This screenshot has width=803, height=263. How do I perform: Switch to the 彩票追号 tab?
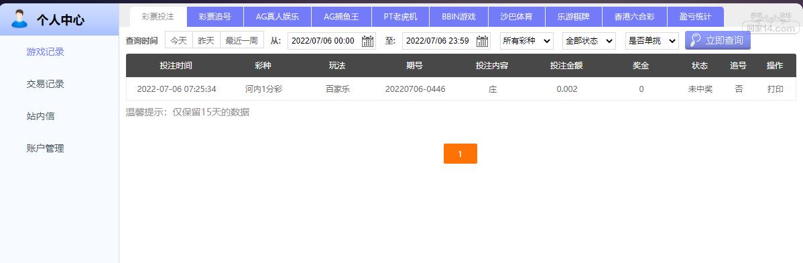tap(215, 17)
